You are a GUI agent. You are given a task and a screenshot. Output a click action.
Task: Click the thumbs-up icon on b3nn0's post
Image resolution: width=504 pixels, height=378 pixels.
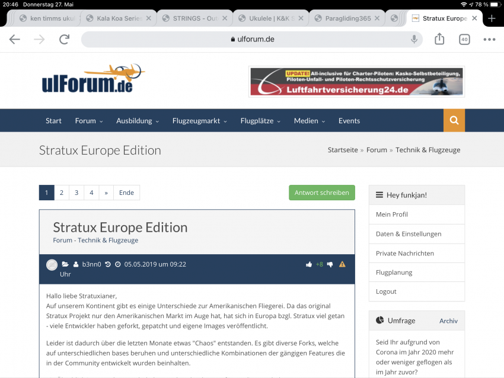click(x=309, y=264)
